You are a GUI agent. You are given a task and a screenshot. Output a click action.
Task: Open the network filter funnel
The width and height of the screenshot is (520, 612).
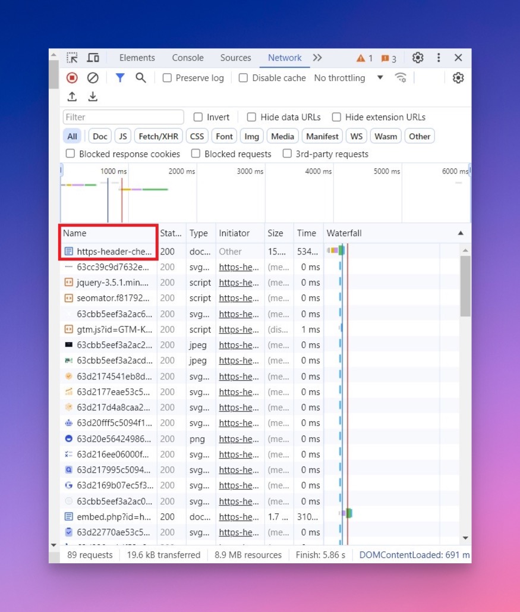pos(119,77)
